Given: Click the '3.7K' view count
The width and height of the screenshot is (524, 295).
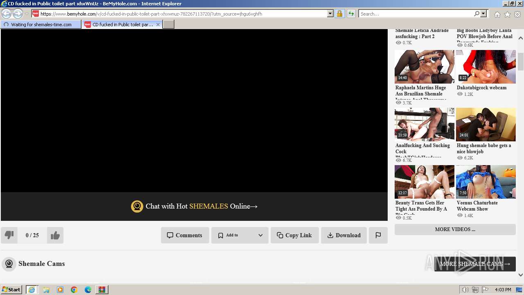Looking at the screenshot, I should click(407, 103).
